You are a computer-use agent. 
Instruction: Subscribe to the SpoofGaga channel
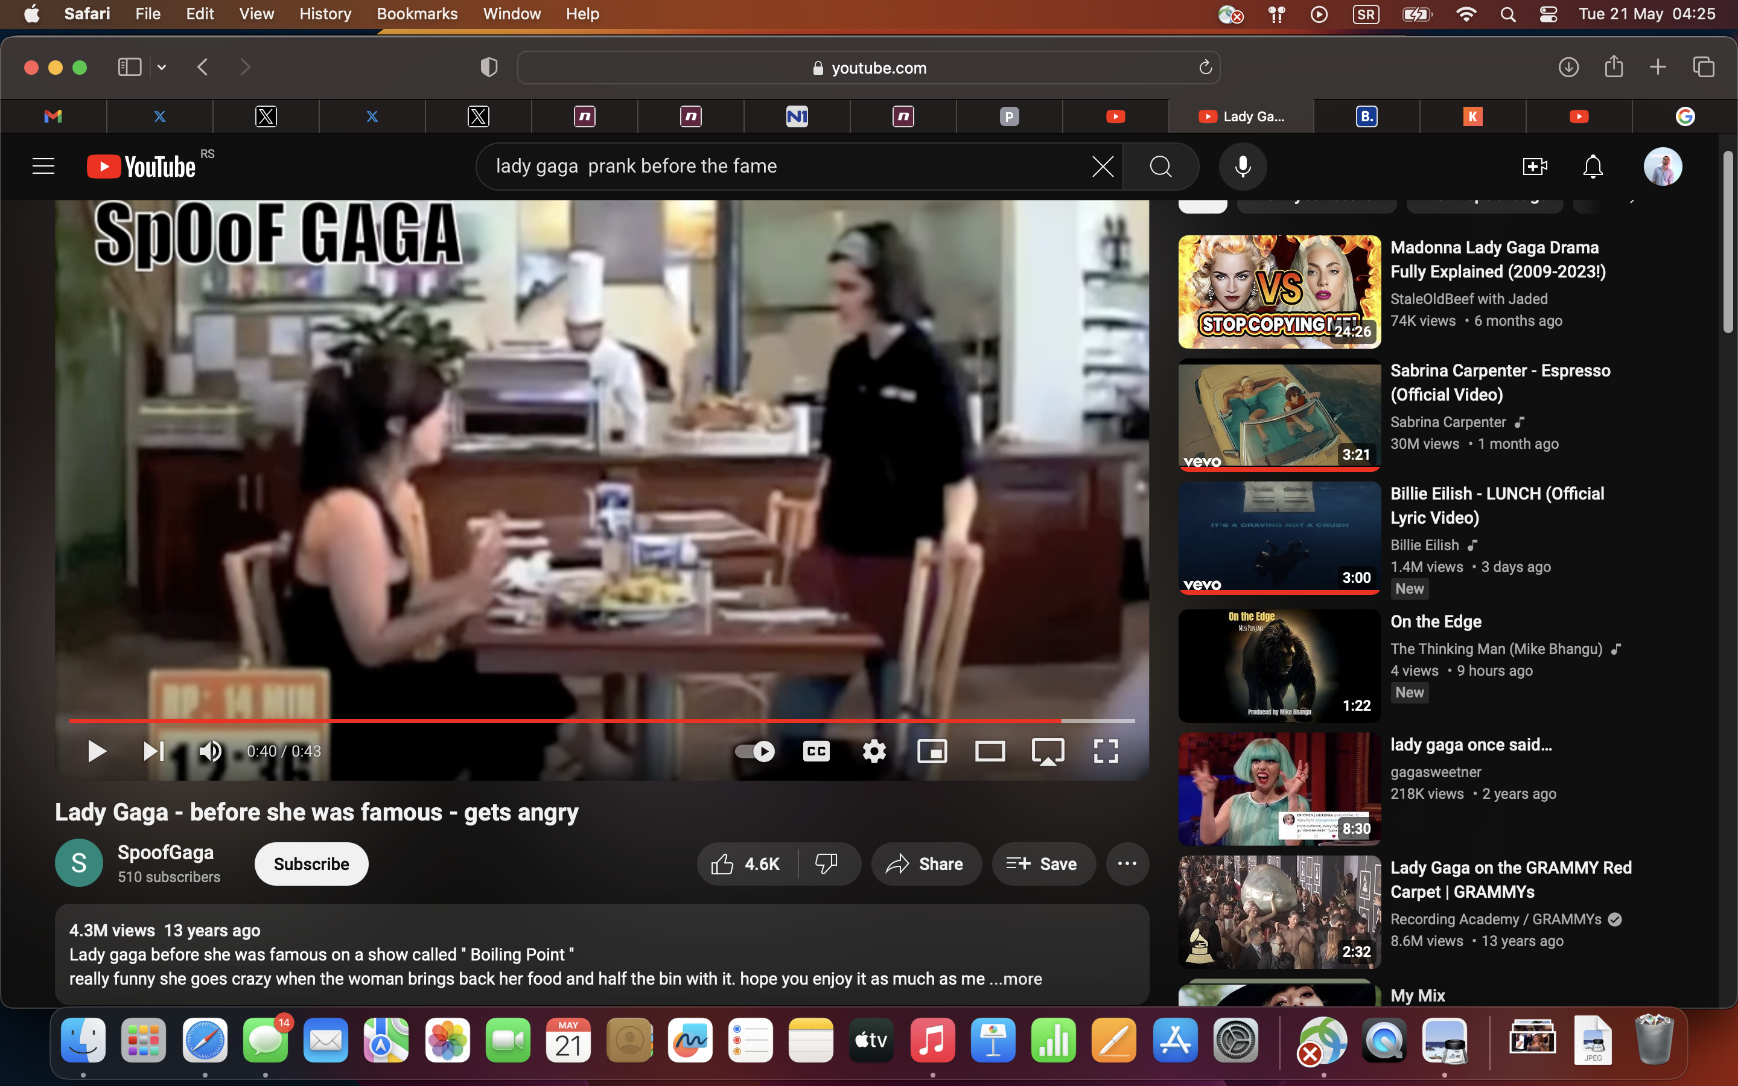coord(311,864)
